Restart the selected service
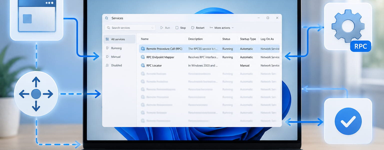 coord(198,28)
